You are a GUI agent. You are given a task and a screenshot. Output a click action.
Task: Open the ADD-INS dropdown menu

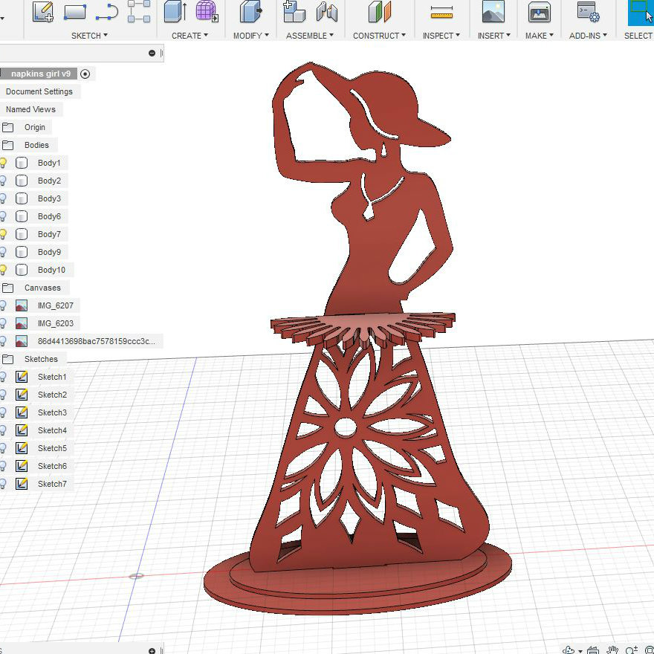coord(588,36)
